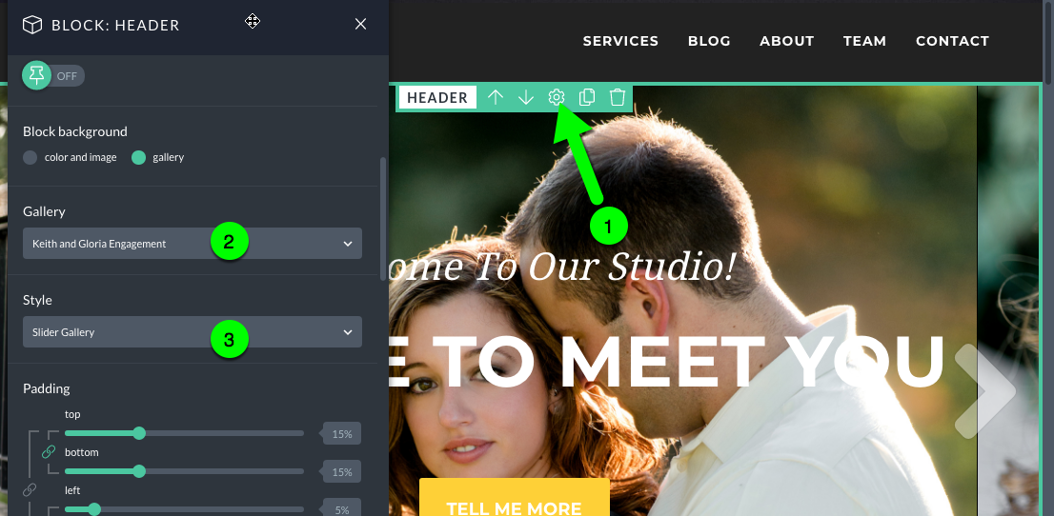Click the left padding 5% value field
Screen dimensions: 1054x516
tap(342, 509)
